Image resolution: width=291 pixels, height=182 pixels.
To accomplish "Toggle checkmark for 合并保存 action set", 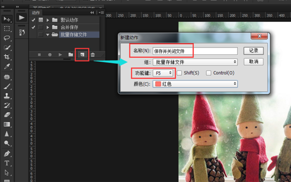I will 33,27.
